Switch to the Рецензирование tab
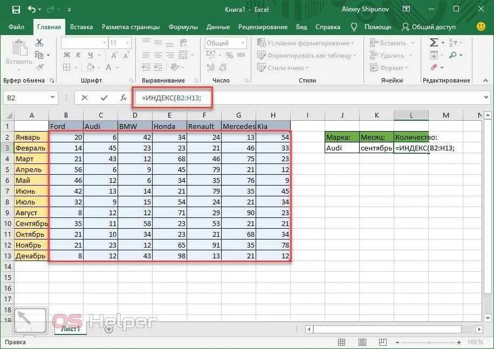 tap(263, 27)
